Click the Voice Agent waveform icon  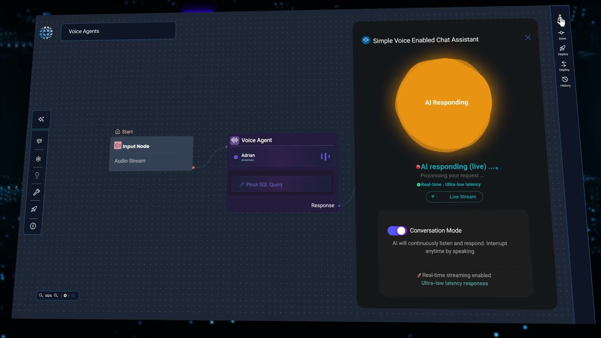235,140
